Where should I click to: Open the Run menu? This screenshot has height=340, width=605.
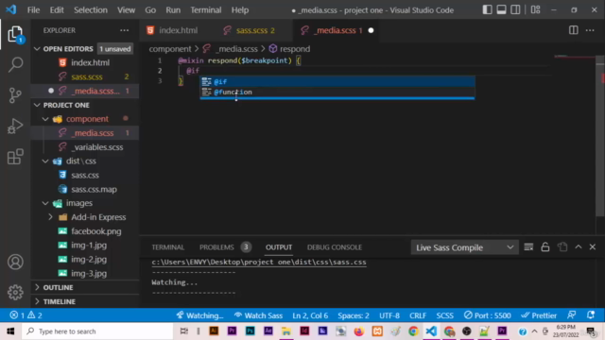pos(173,10)
